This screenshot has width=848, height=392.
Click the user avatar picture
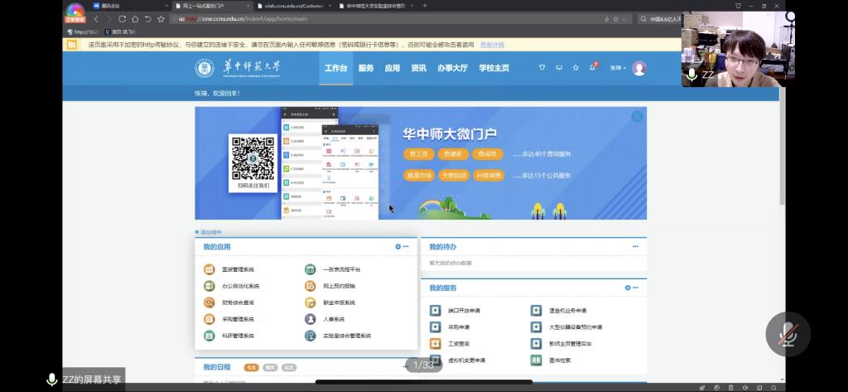click(x=639, y=68)
